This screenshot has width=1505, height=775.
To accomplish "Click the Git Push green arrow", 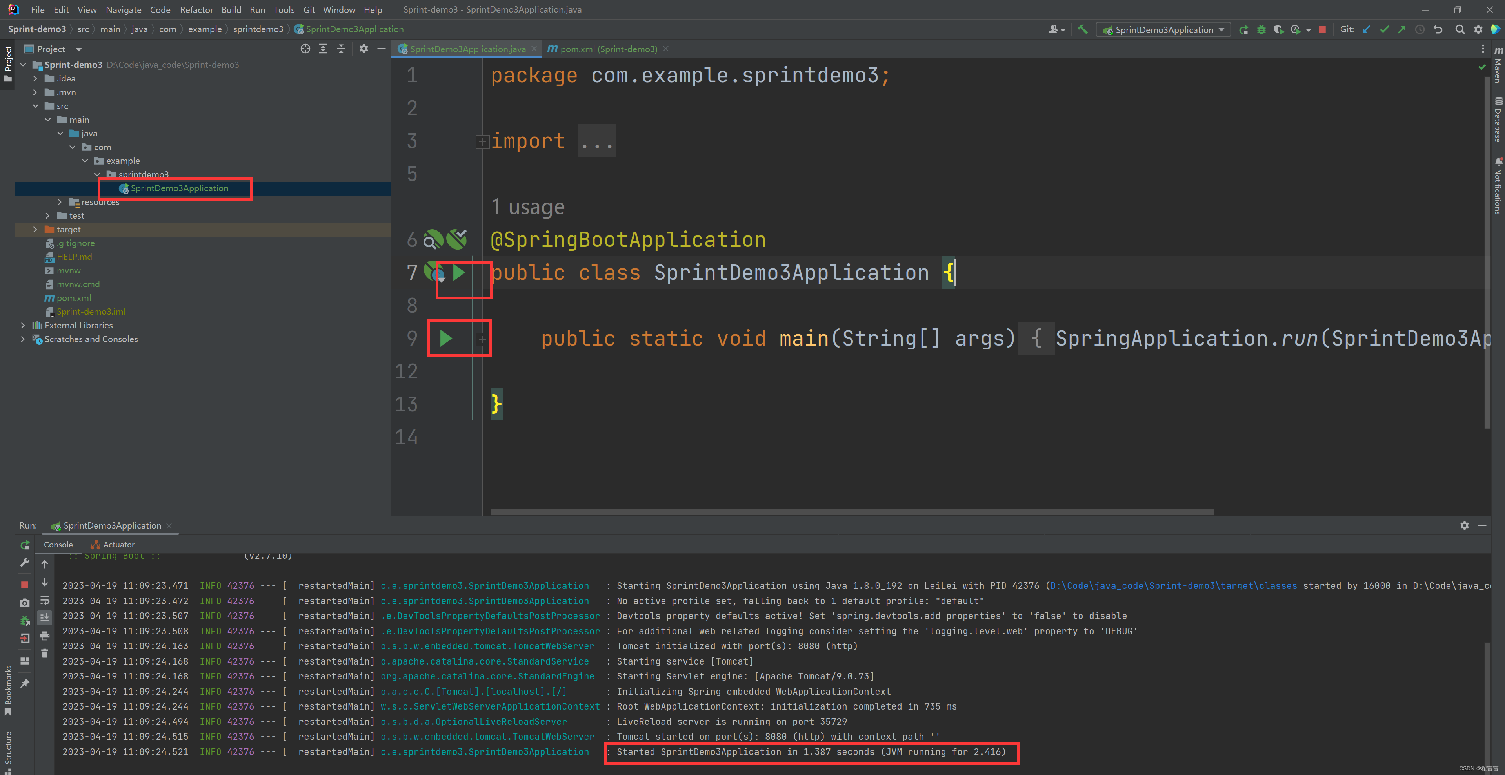I will (1401, 29).
